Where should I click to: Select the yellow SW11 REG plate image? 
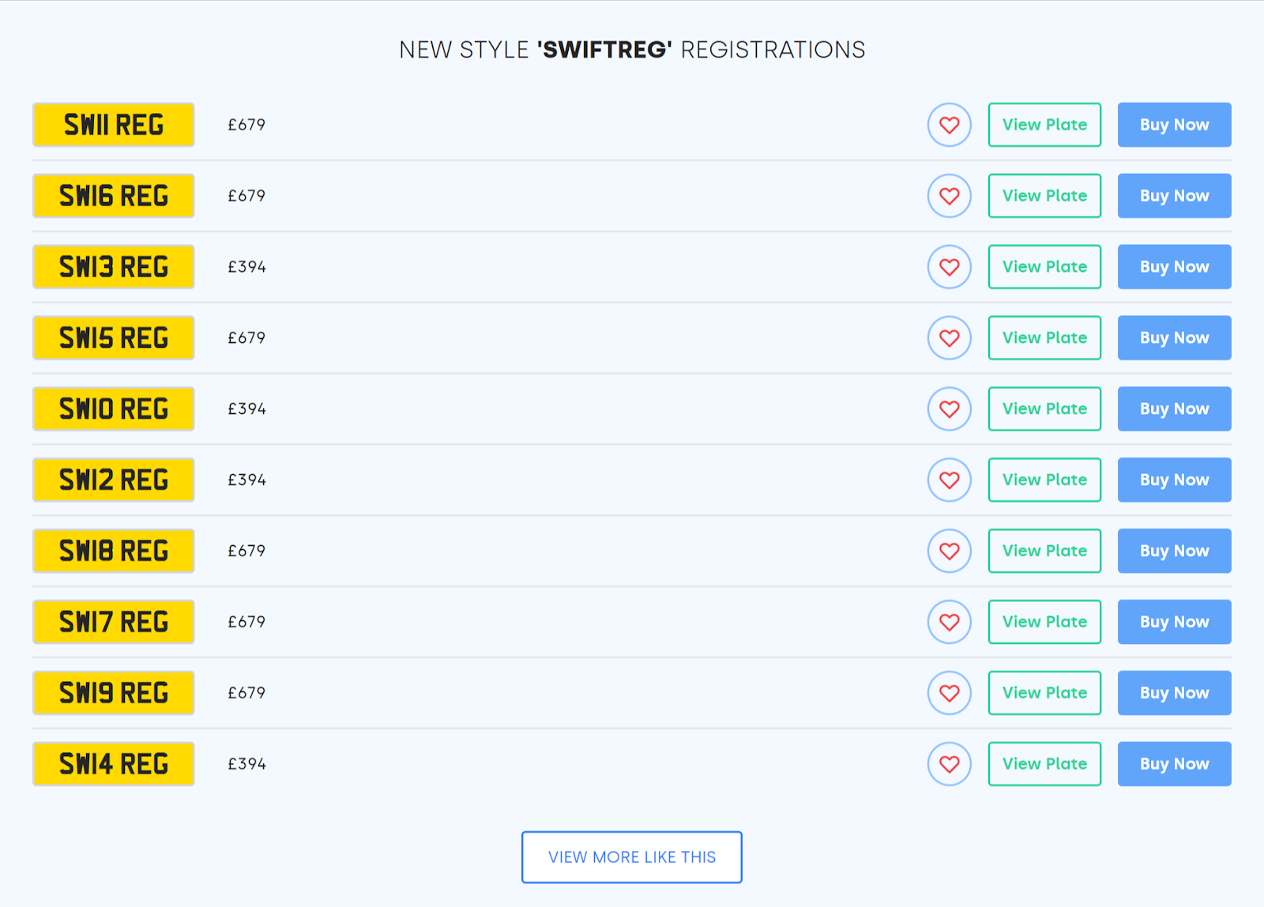coord(114,125)
